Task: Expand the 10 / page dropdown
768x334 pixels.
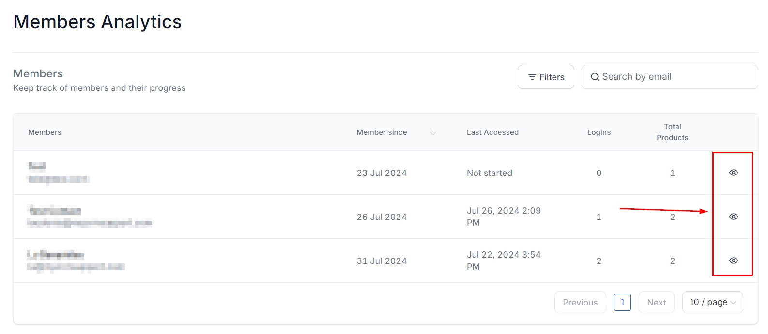Action: (712, 302)
